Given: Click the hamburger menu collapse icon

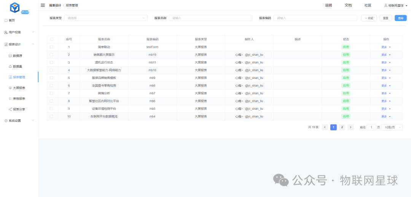Looking at the screenshot, I should (x=43, y=5).
